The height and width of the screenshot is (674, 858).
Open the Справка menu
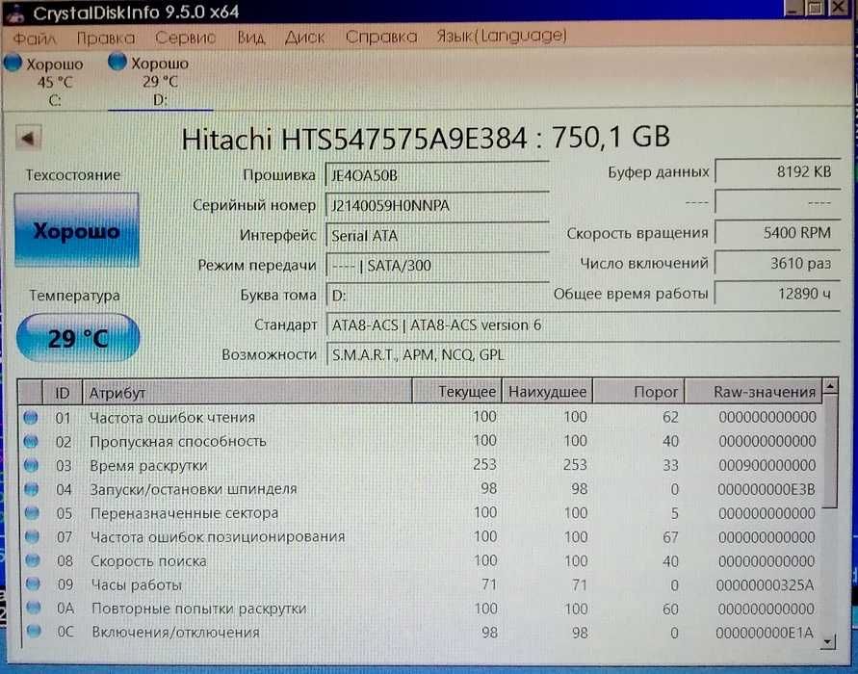[380, 37]
